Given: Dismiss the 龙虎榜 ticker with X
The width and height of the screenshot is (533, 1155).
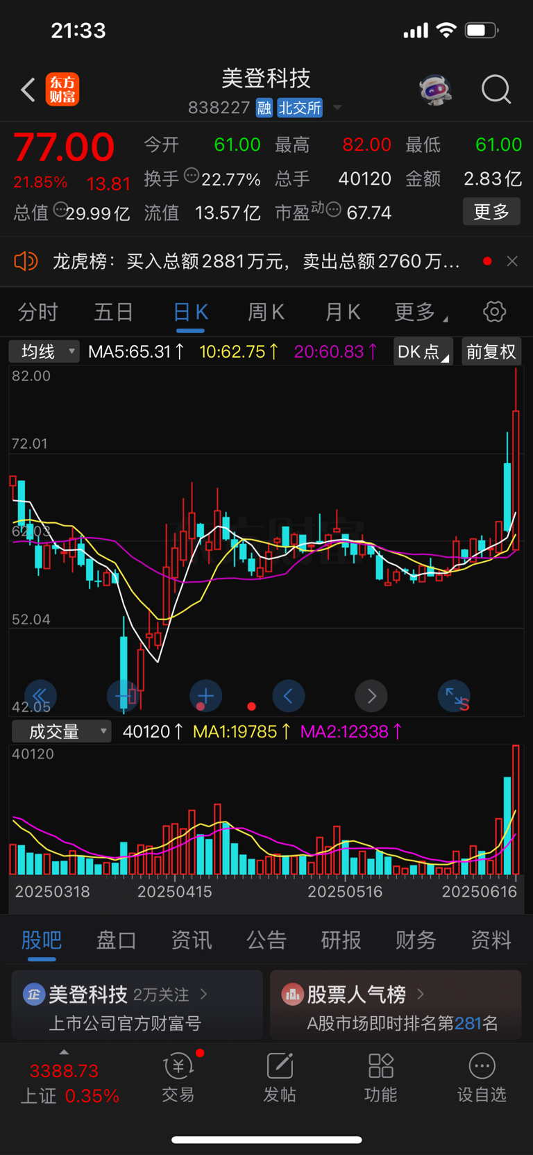Looking at the screenshot, I should (512, 261).
